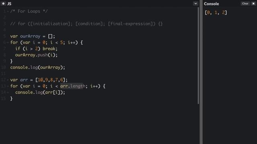Collapse the for loop at line 13
The width and height of the screenshot is (257, 144).
click(8, 86)
